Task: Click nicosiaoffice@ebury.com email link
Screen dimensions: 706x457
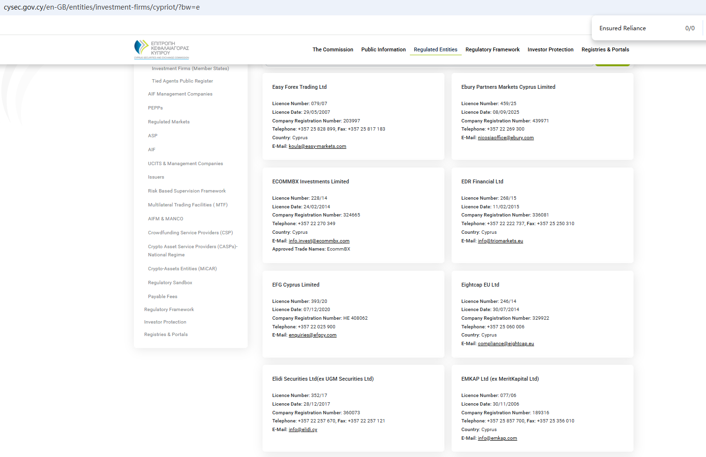Action: (505, 138)
